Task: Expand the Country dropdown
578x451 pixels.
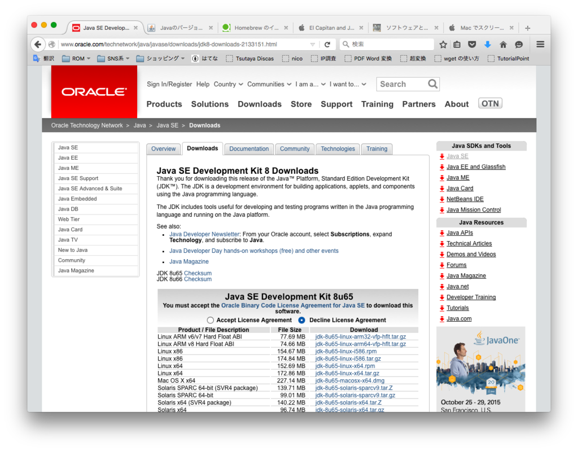Action: click(228, 84)
